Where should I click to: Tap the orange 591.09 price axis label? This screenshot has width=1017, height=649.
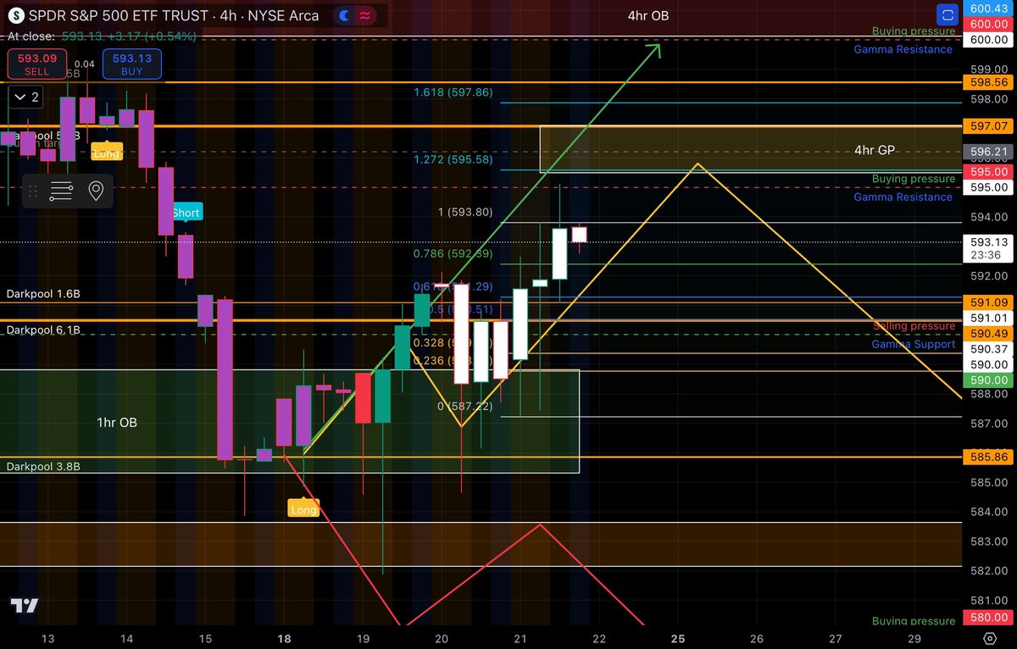pyautogui.click(x=988, y=301)
